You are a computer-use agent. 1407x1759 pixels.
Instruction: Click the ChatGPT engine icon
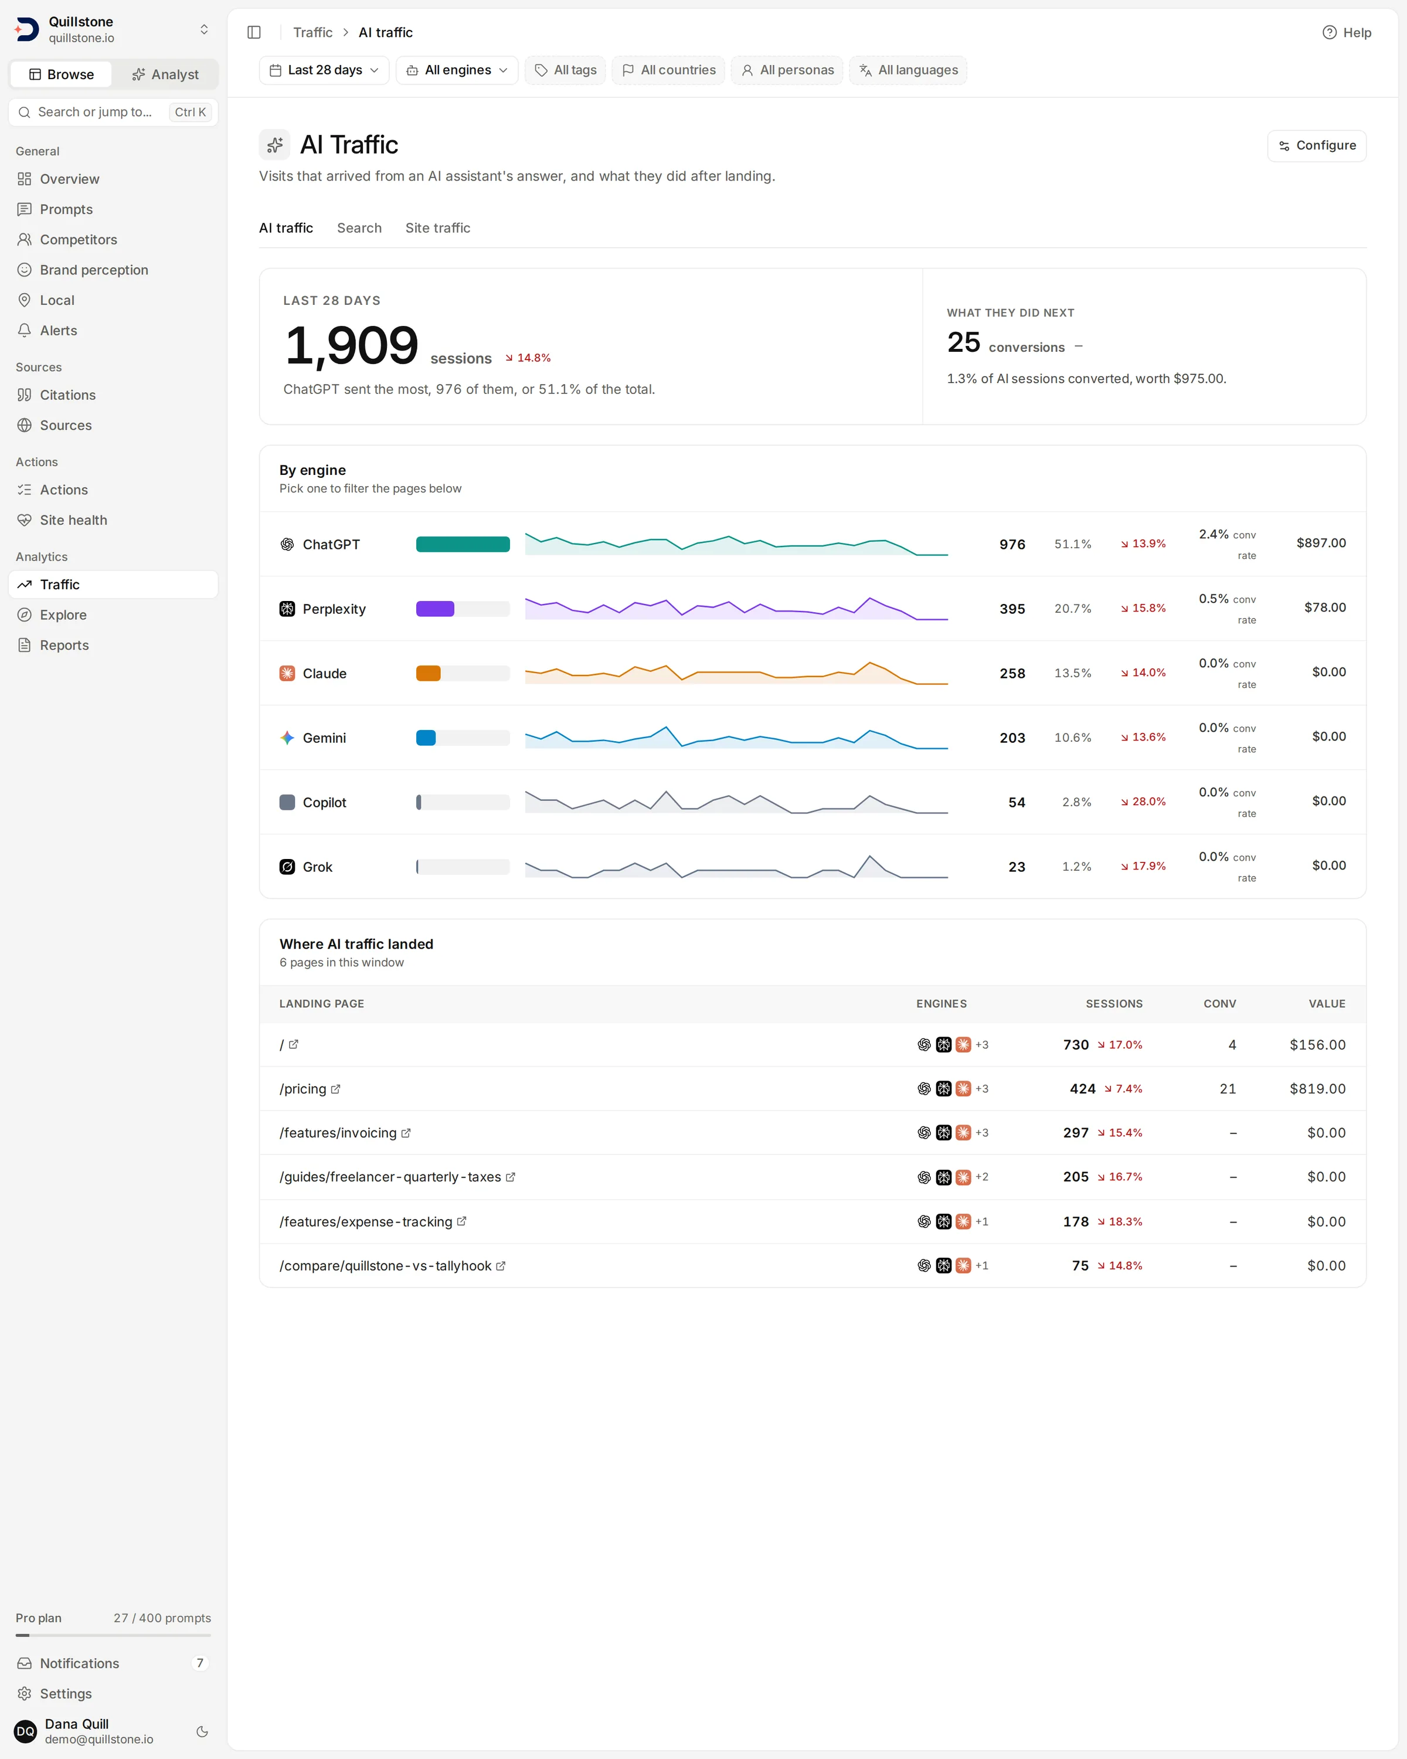pyautogui.click(x=287, y=544)
